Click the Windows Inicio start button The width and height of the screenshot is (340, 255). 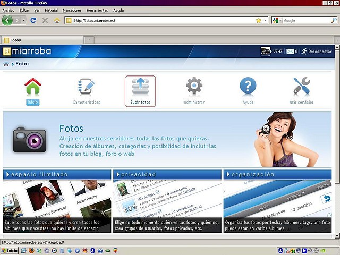tap(10, 251)
